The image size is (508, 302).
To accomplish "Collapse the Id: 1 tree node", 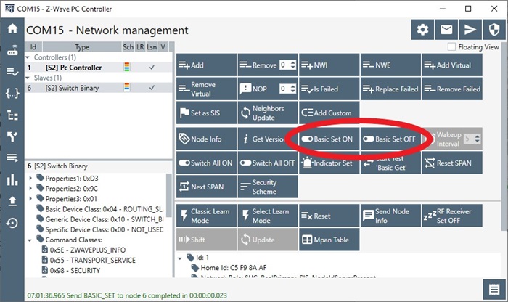I will coord(180,258).
